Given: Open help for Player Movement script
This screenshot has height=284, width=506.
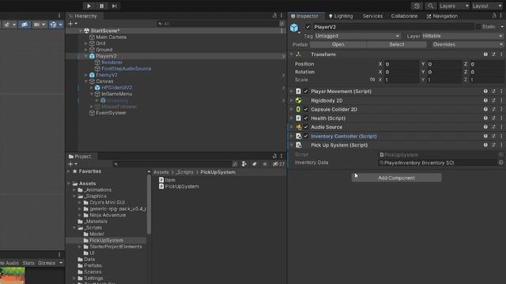Looking at the screenshot, I should tap(485, 92).
